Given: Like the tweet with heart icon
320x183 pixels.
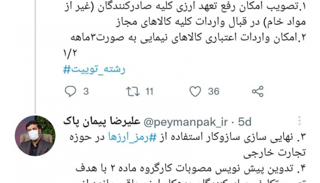Looking at the screenshot, I should click(x=195, y=91).
